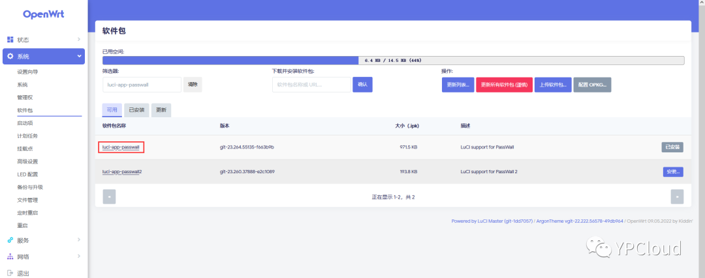The width and height of the screenshot is (705, 278).
Task: Click the filter field containing luci-app-passwall
Action: coord(142,85)
